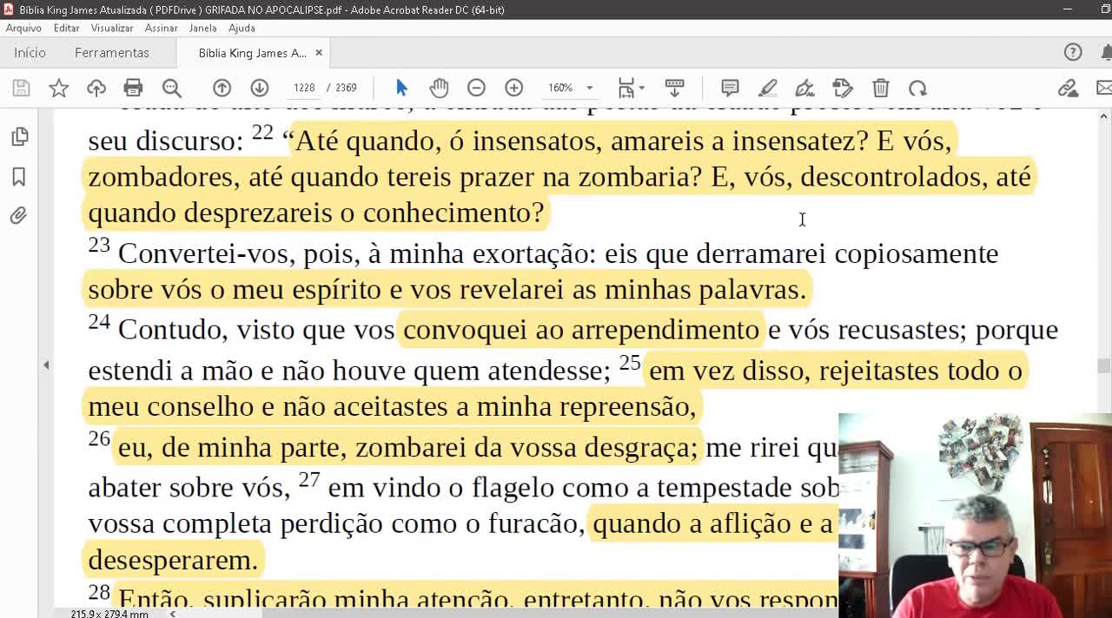The image size is (1112, 618).
Task: Go to previous page arrow
Action: tap(222, 88)
